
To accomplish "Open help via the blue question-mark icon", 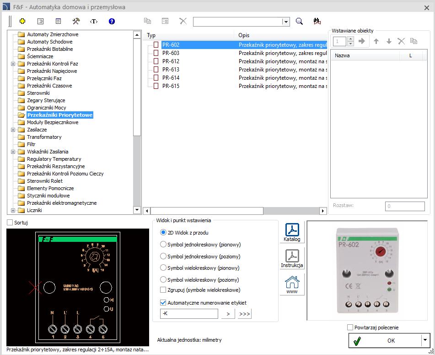I will point(112,21).
